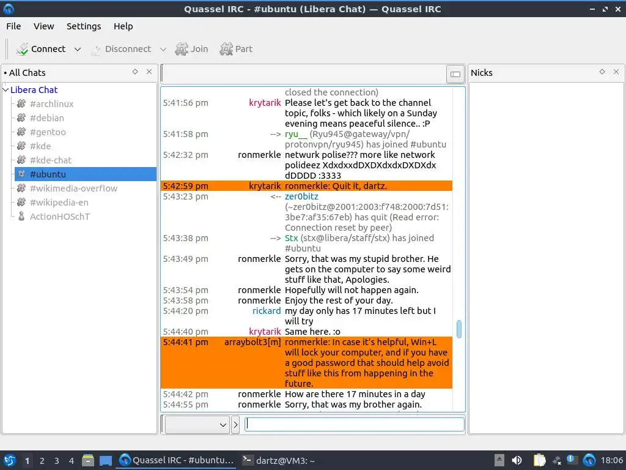Switch to virtual desktop 2
Viewport: 626px width, 470px height.
click(42, 461)
